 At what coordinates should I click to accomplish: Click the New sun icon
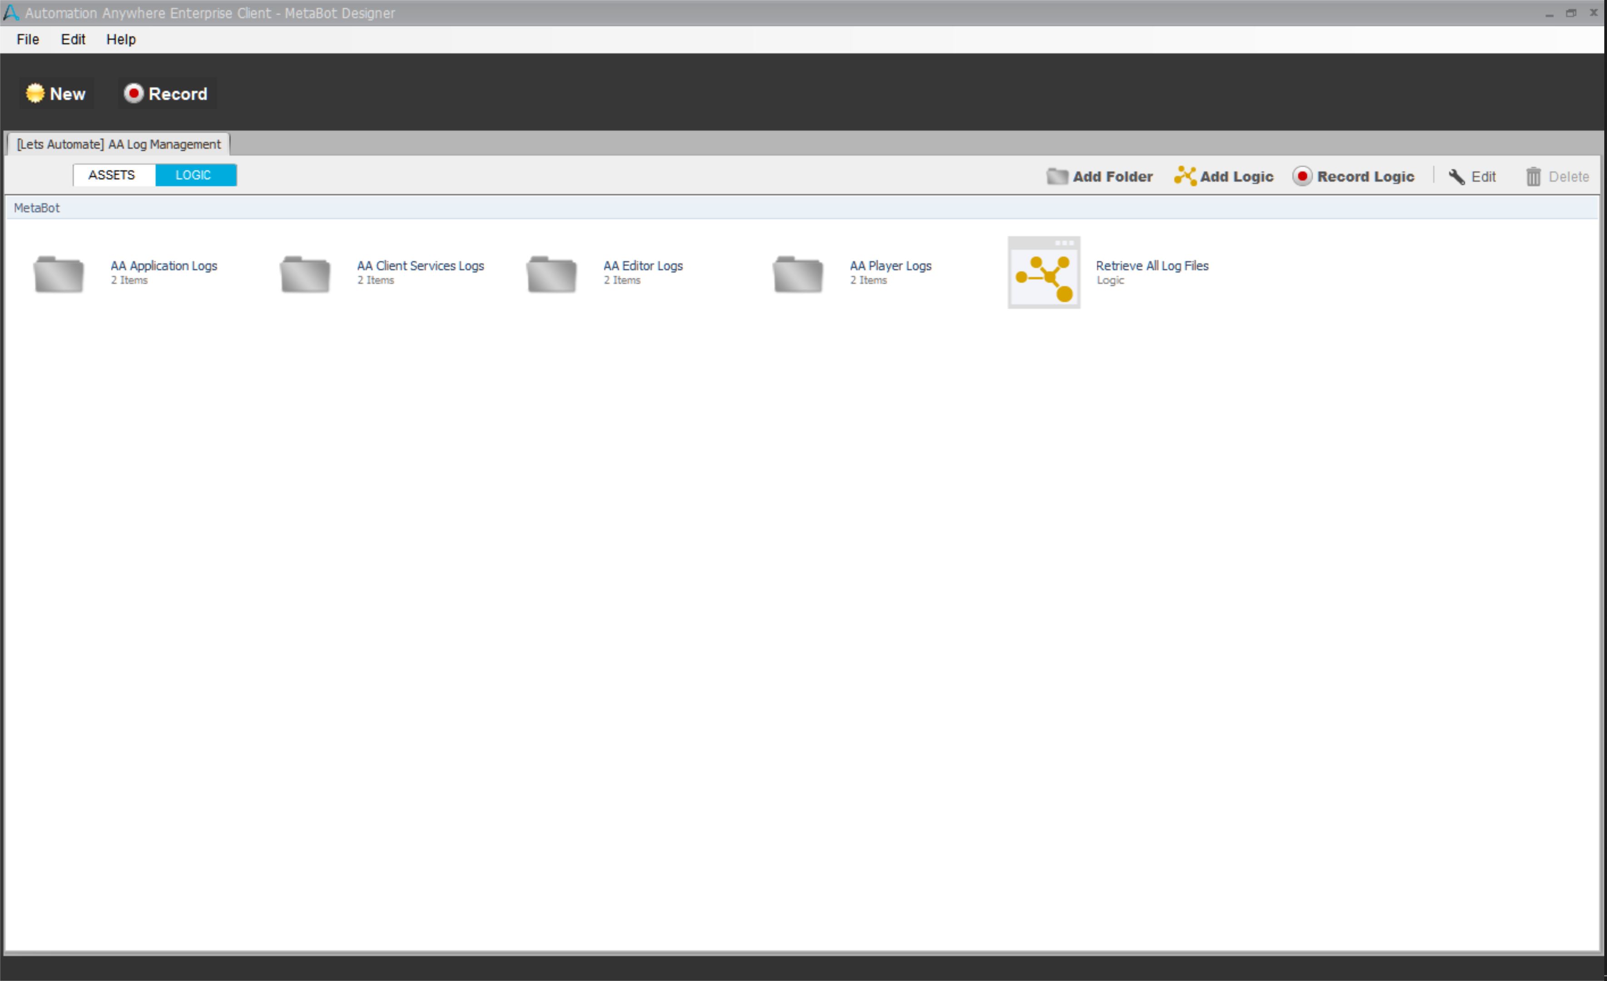click(x=35, y=93)
